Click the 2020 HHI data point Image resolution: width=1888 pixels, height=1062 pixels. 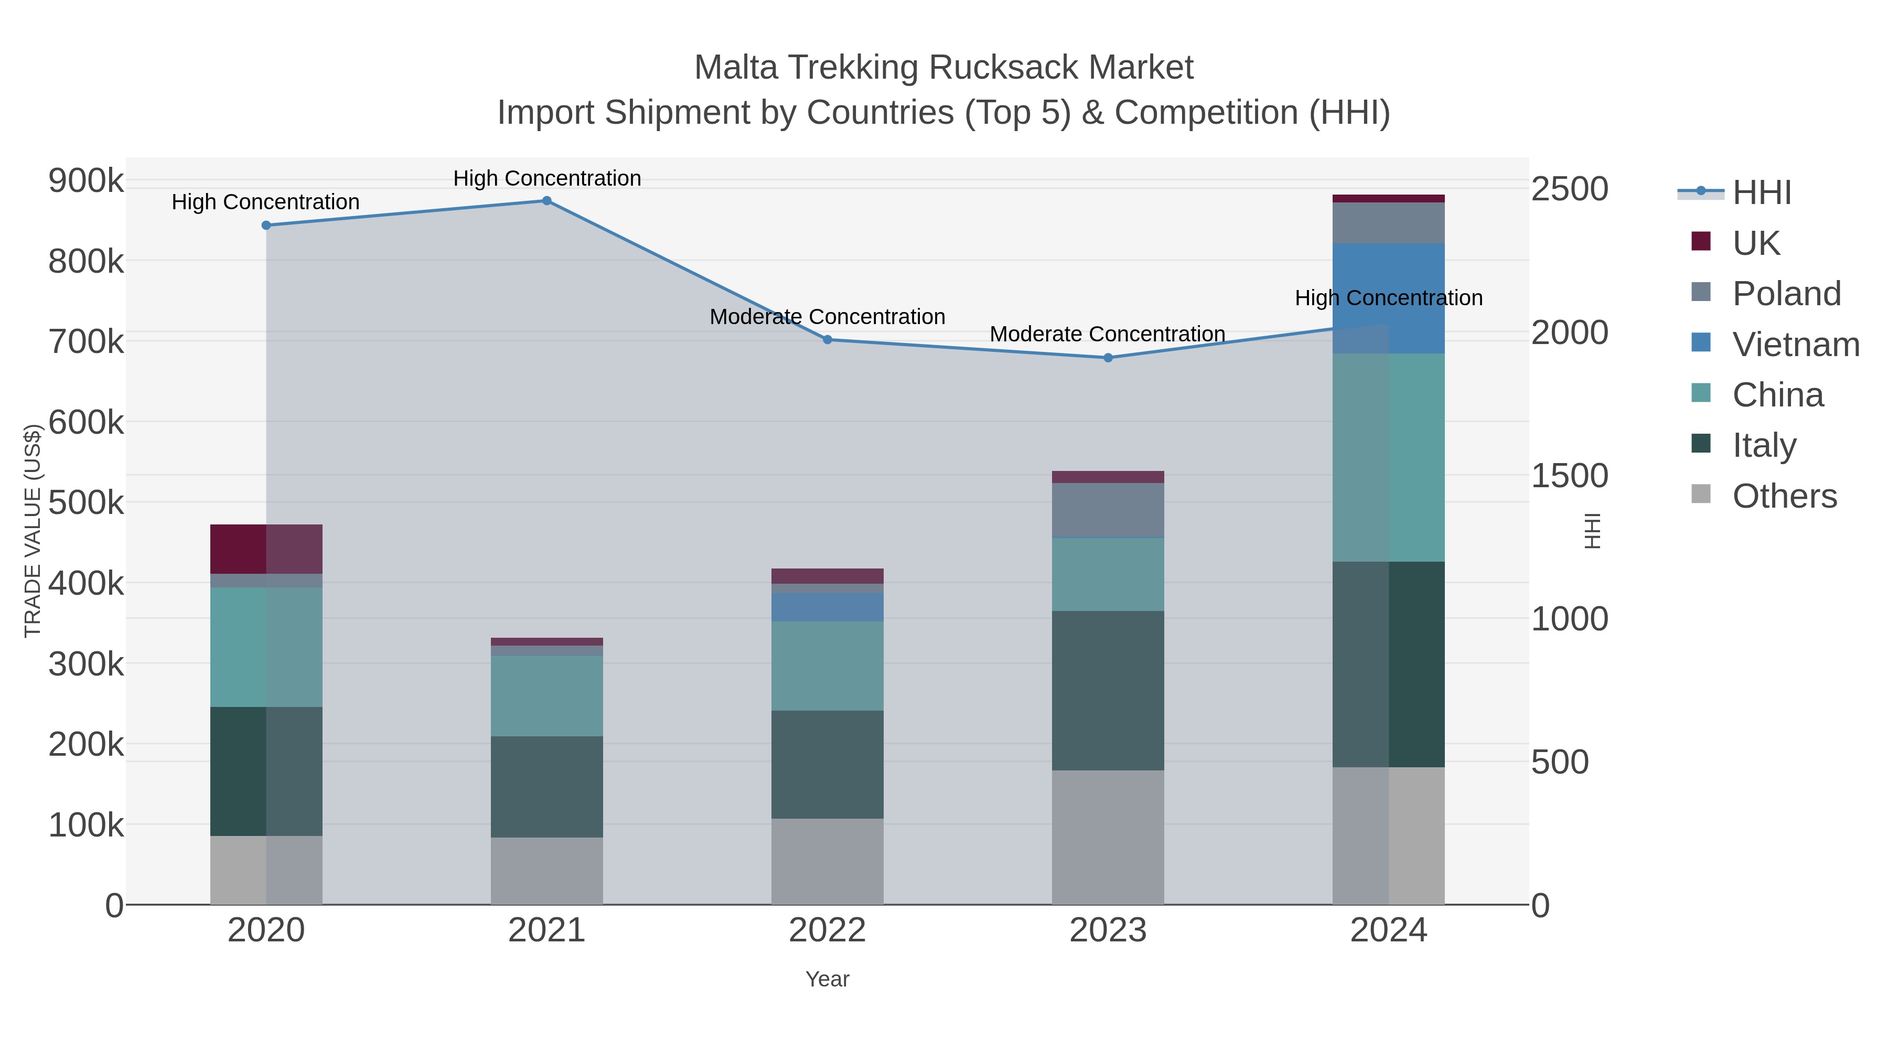click(x=266, y=225)
